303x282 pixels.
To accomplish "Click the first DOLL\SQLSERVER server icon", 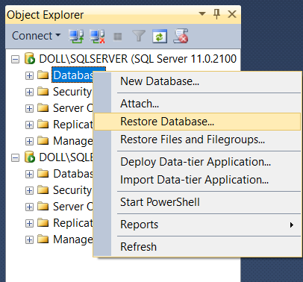I will point(30,58).
